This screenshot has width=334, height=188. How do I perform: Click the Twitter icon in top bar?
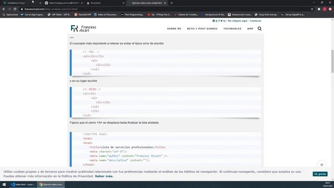coord(221,21)
